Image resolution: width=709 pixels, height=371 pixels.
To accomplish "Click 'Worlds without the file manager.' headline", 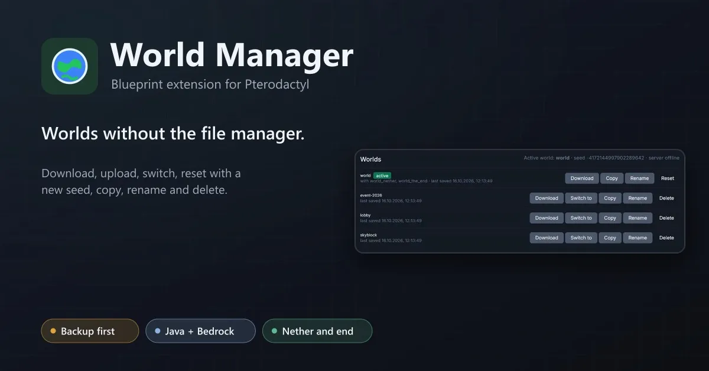I will click(173, 134).
